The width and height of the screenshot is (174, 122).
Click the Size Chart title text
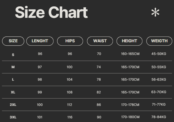pyautogui.click(x=51, y=13)
